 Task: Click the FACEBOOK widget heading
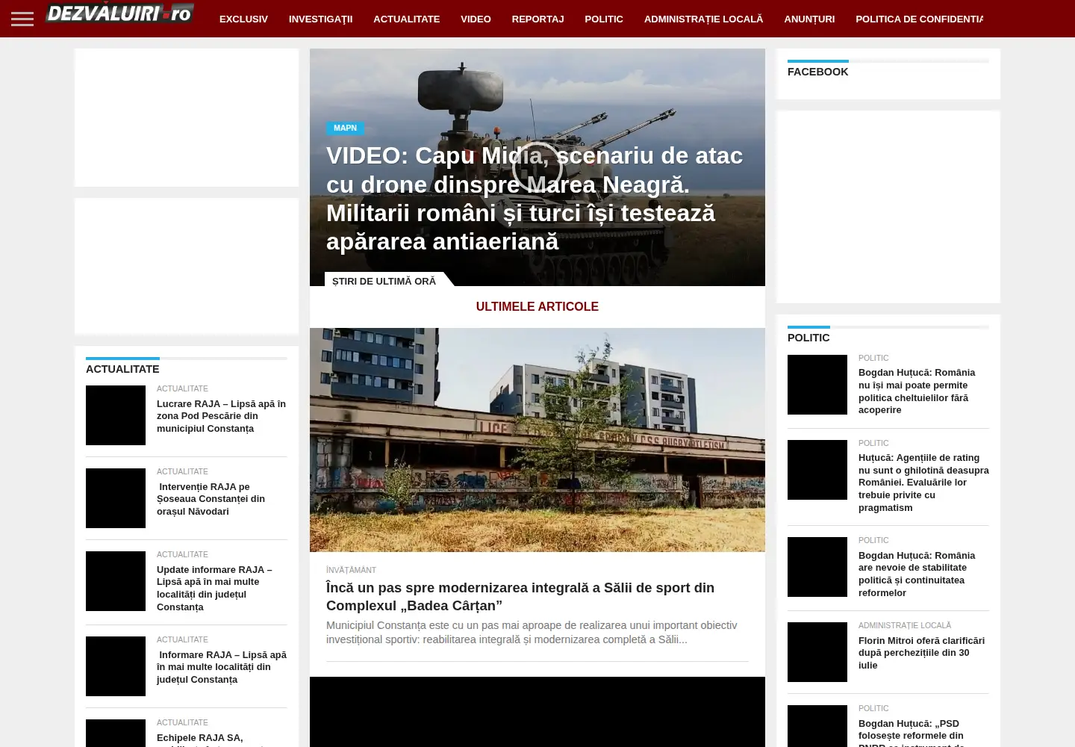pyautogui.click(x=817, y=72)
